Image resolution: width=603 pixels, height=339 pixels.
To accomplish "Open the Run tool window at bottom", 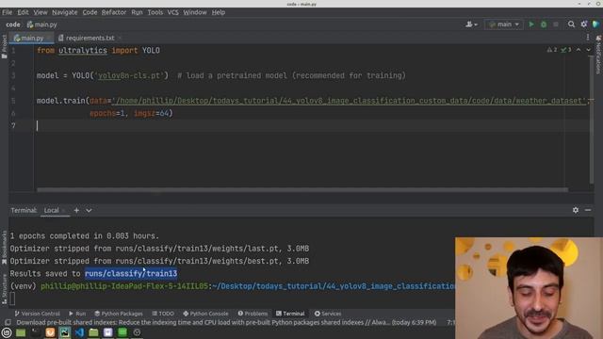I will click(77, 314).
